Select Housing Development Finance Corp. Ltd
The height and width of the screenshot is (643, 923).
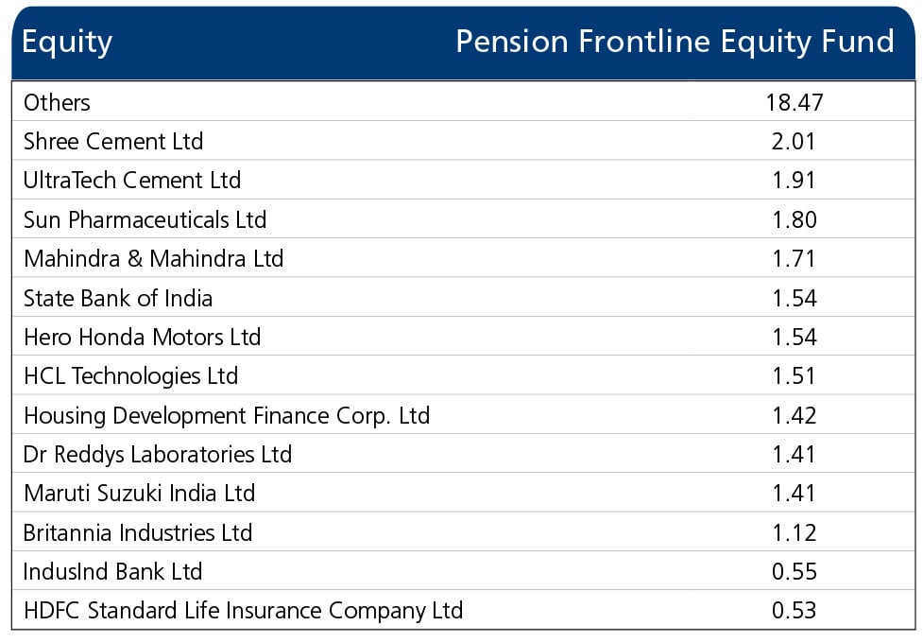click(227, 415)
